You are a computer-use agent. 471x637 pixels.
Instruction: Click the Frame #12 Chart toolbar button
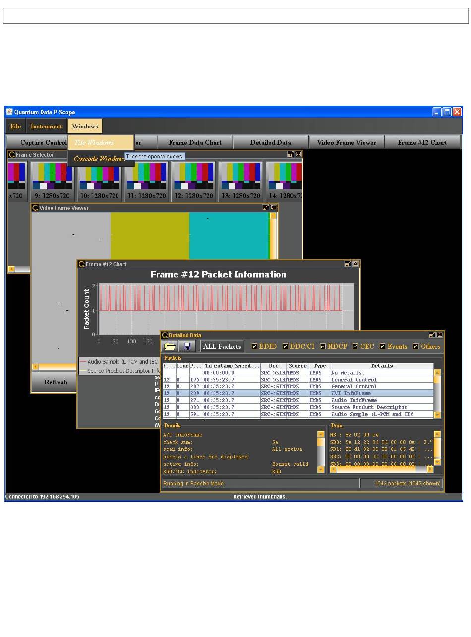(422, 142)
